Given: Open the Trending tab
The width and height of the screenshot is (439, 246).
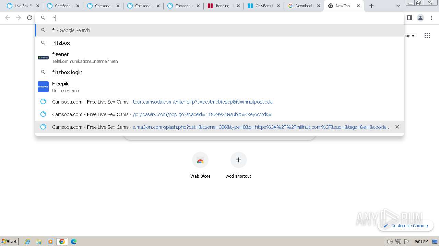Looking at the screenshot, I should [x=223, y=6].
